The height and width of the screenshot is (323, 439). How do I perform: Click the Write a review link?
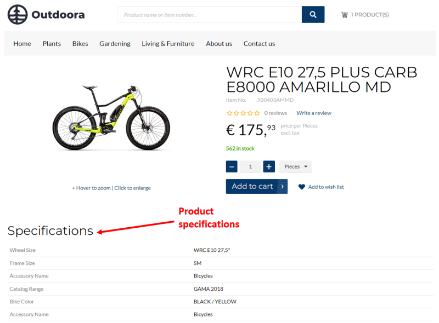click(314, 113)
